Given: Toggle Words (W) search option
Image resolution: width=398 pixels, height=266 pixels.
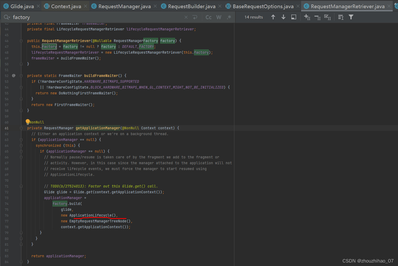Looking at the screenshot, I should tap(219, 17).
